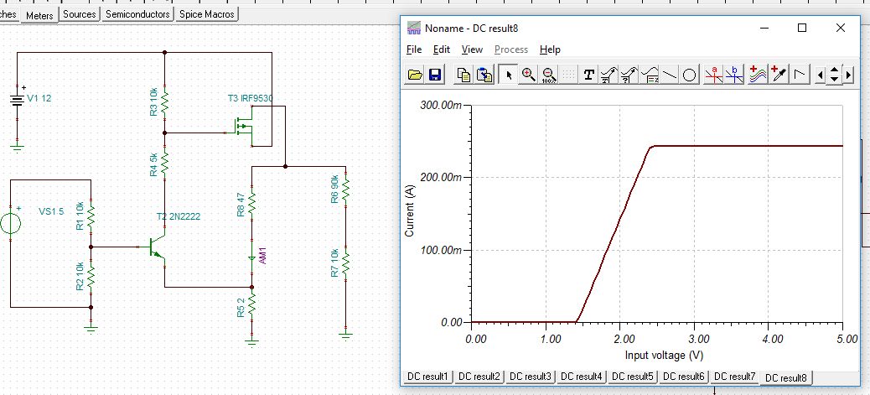
Task: Click the curve legend icon with question mark
Action: pos(629,75)
